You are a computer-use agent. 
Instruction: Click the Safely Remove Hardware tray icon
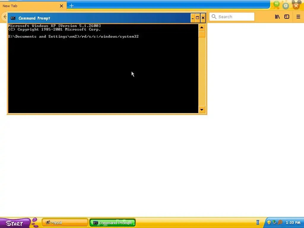tap(274, 222)
